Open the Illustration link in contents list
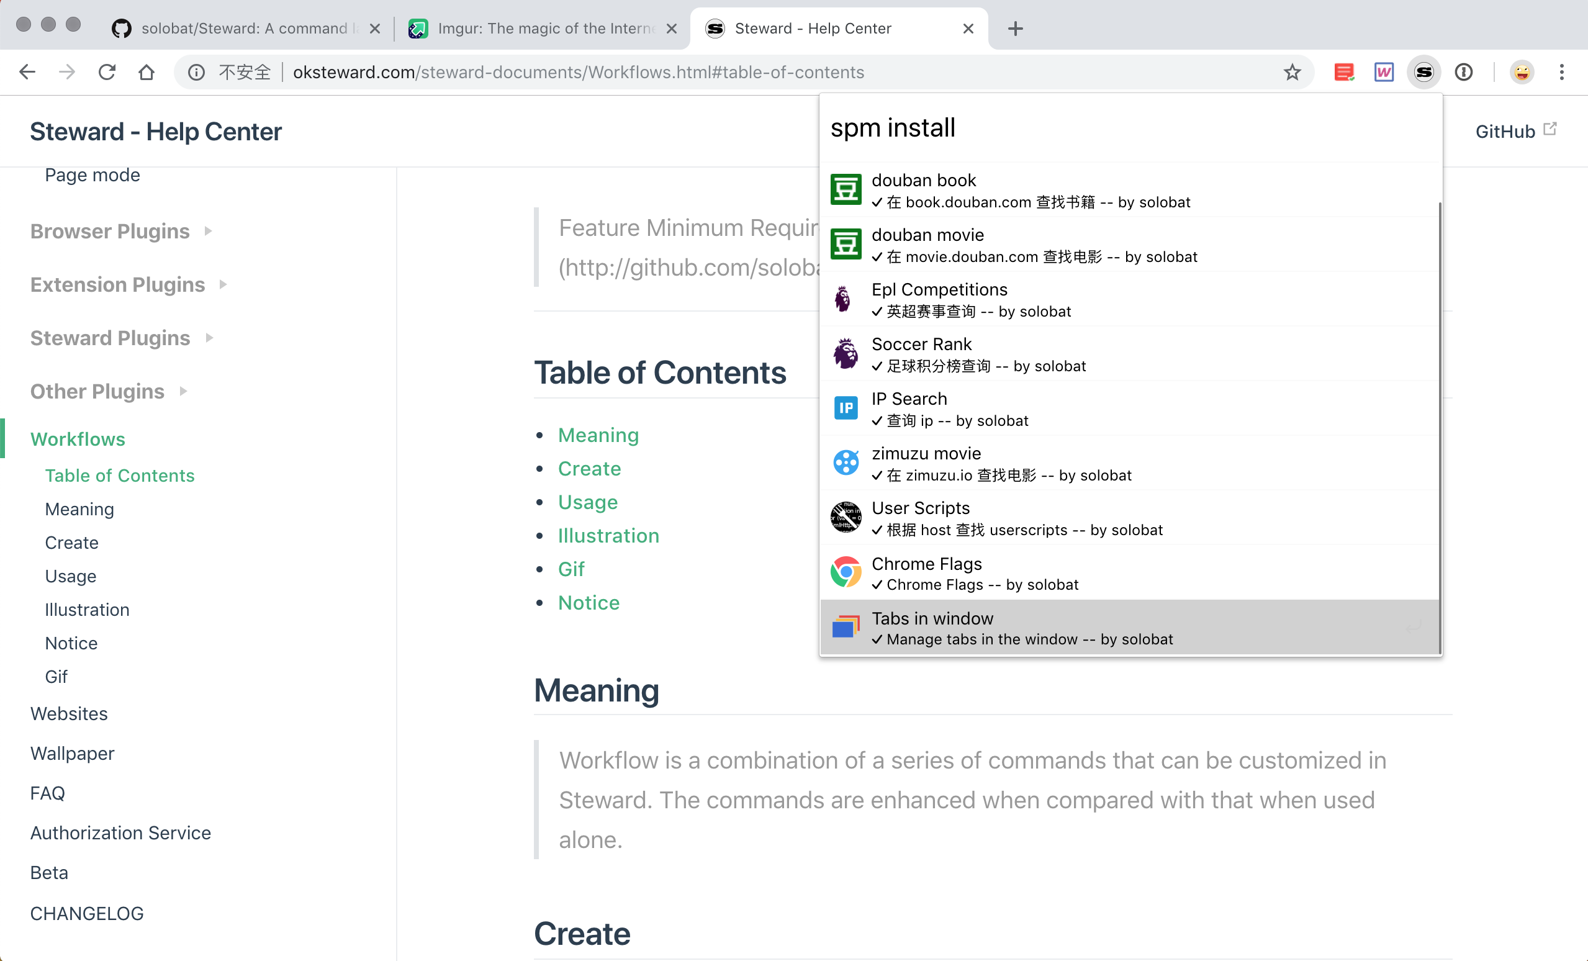 point(608,535)
